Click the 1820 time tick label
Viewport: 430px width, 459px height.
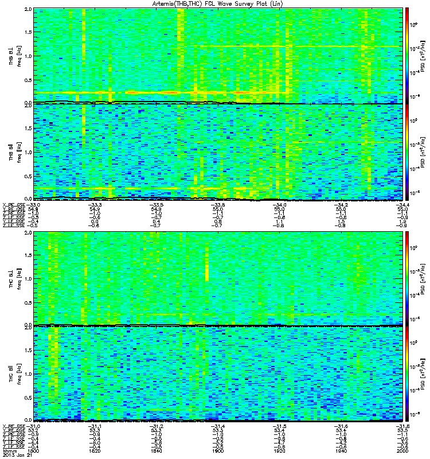coord(95,451)
